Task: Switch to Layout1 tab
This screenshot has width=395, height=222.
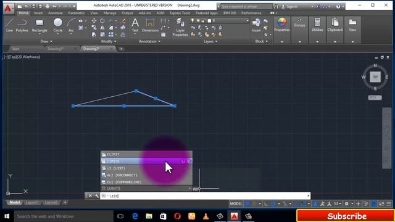Action: coord(32,202)
